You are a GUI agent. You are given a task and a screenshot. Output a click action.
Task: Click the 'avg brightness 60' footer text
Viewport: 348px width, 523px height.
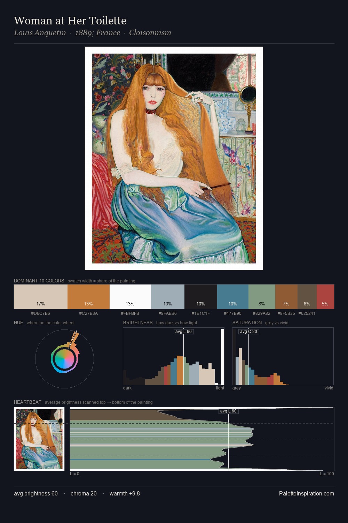pyautogui.click(x=36, y=493)
